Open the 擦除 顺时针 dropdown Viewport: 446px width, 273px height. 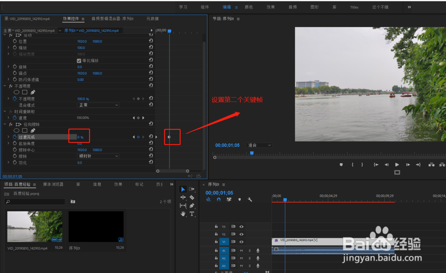pyautogui.click(x=98, y=156)
